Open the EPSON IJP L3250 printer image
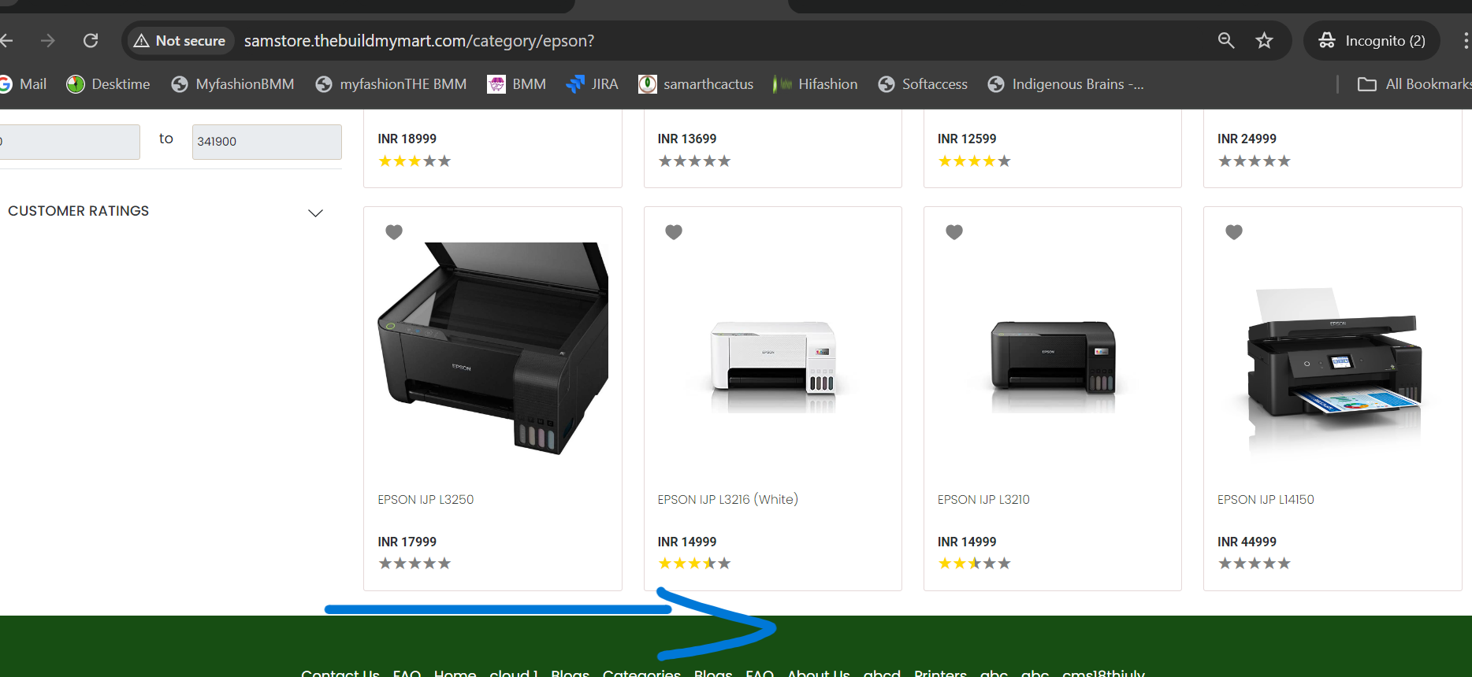The width and height of the screenshot is (1472, 677). click(x=493, y=348)
